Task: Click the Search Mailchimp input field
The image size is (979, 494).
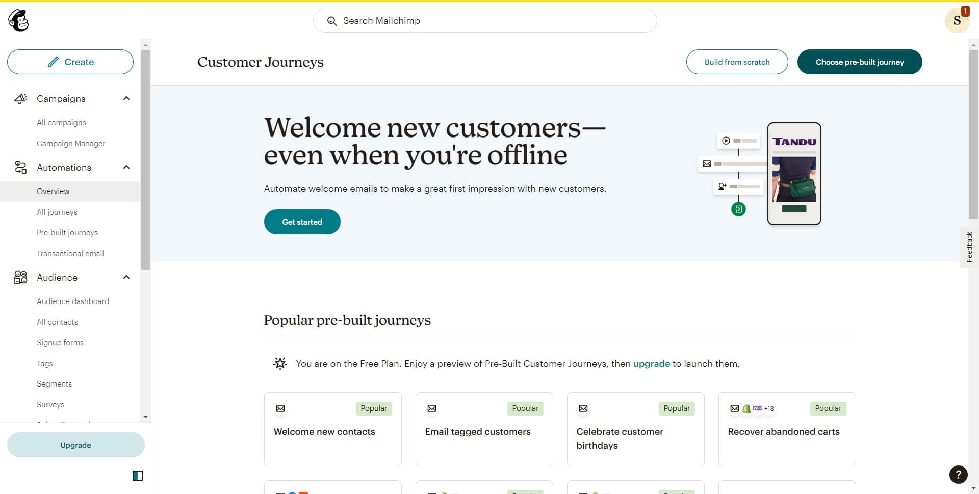Action: (484, 21)
